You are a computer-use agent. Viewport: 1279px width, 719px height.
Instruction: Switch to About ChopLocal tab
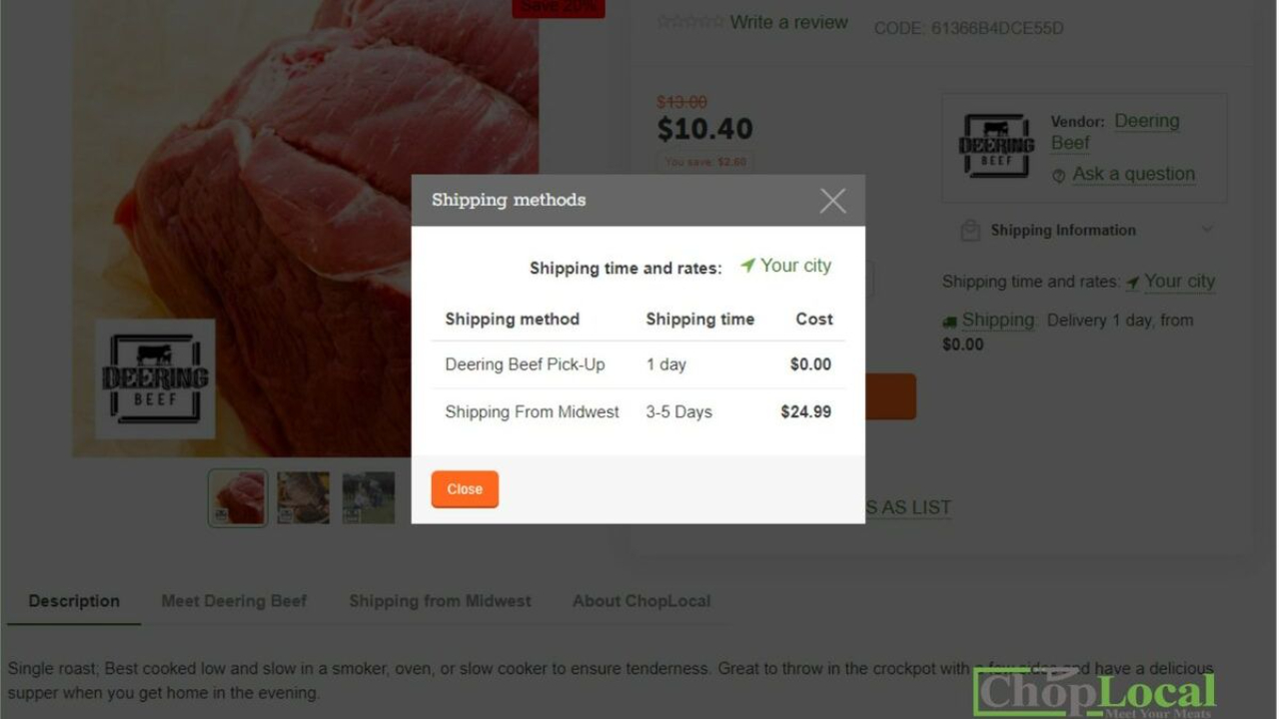(x=641, y=601)
